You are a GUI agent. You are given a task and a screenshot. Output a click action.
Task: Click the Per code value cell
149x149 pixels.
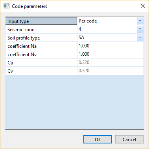coord(107,21)
